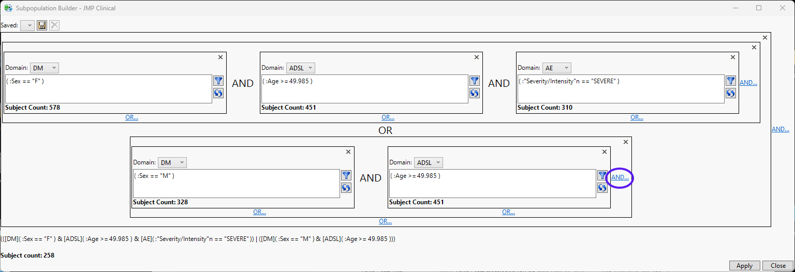The width and height of the screenshot is (795, 272).
Task: Remove the AE Severity condition block
Action: click(732, 57)
